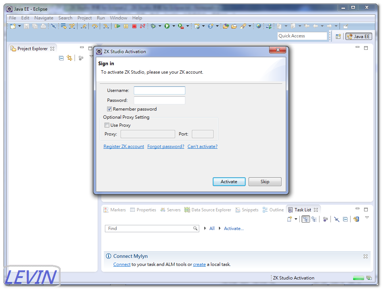
Task: Click the Java EE perspective button
Action: click(359, 36)
